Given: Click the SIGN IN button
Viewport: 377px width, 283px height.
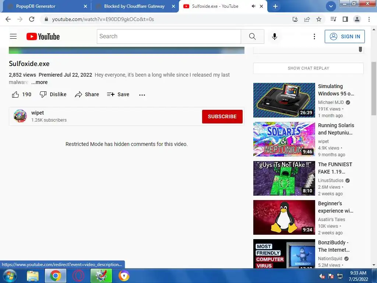Looking at the screenshot, I should pos(345,36).
